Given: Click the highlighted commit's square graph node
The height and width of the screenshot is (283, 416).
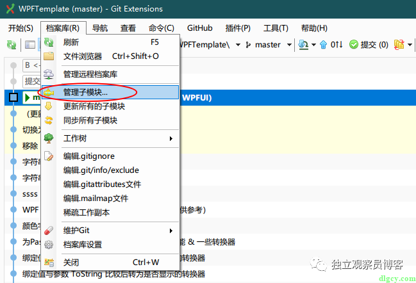Looking at the screenshot, I should tap(13, 97).
